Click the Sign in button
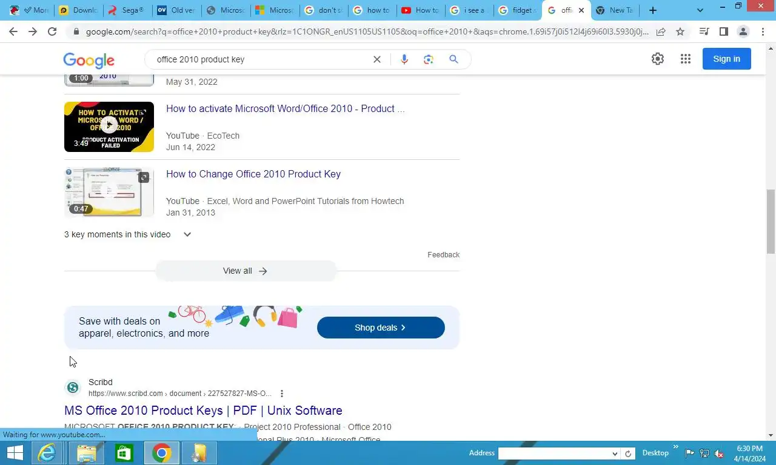776x465 pixels. point(727,59)
